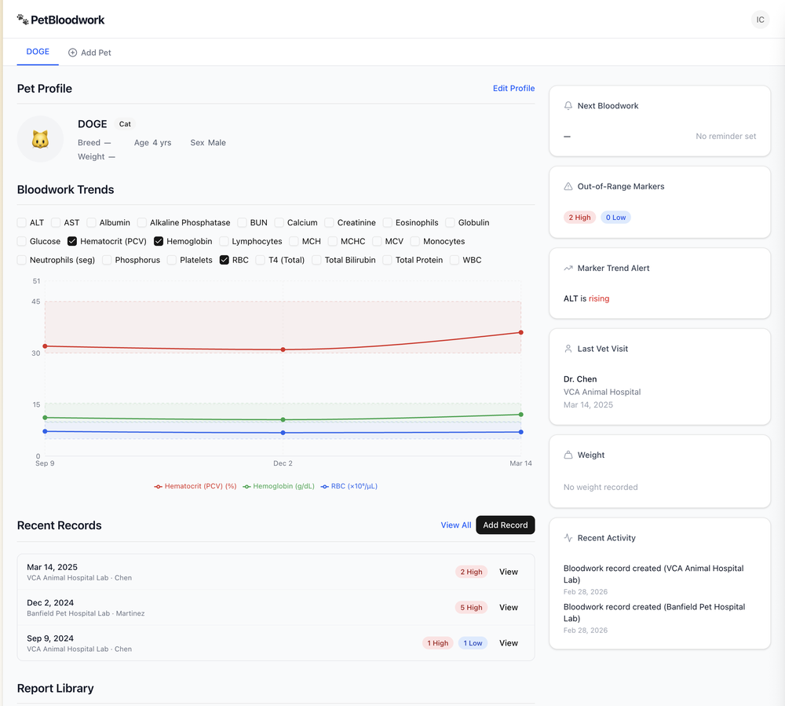The image size is (785, 706).
Task: Tick the WBC marker checkbox
Action: [455, 260]
